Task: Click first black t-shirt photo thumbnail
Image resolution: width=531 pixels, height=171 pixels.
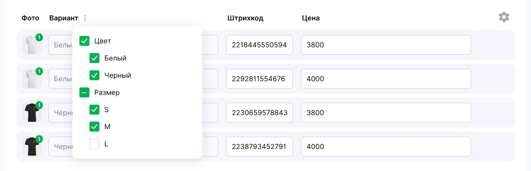Action: point(32,113)
